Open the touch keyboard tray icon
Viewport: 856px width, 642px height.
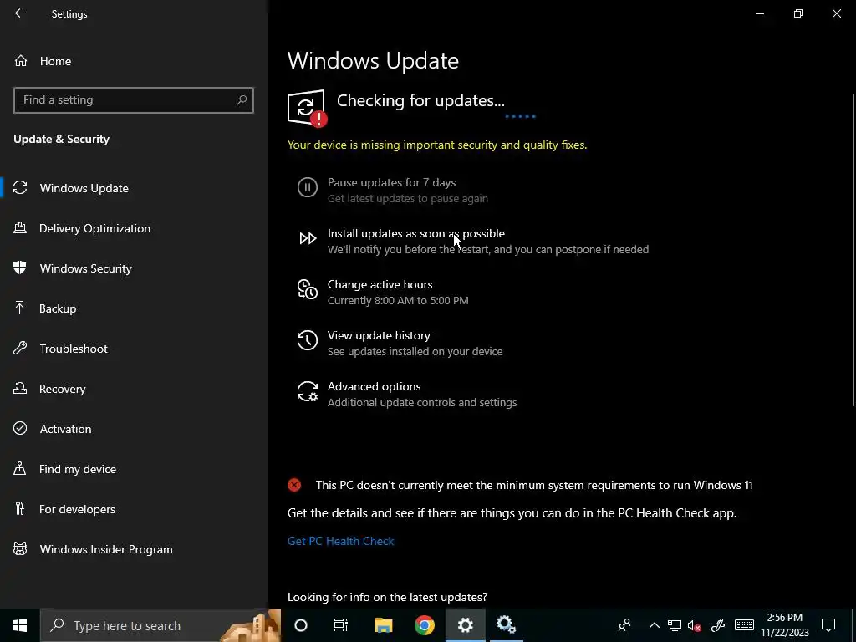(744, 625)
